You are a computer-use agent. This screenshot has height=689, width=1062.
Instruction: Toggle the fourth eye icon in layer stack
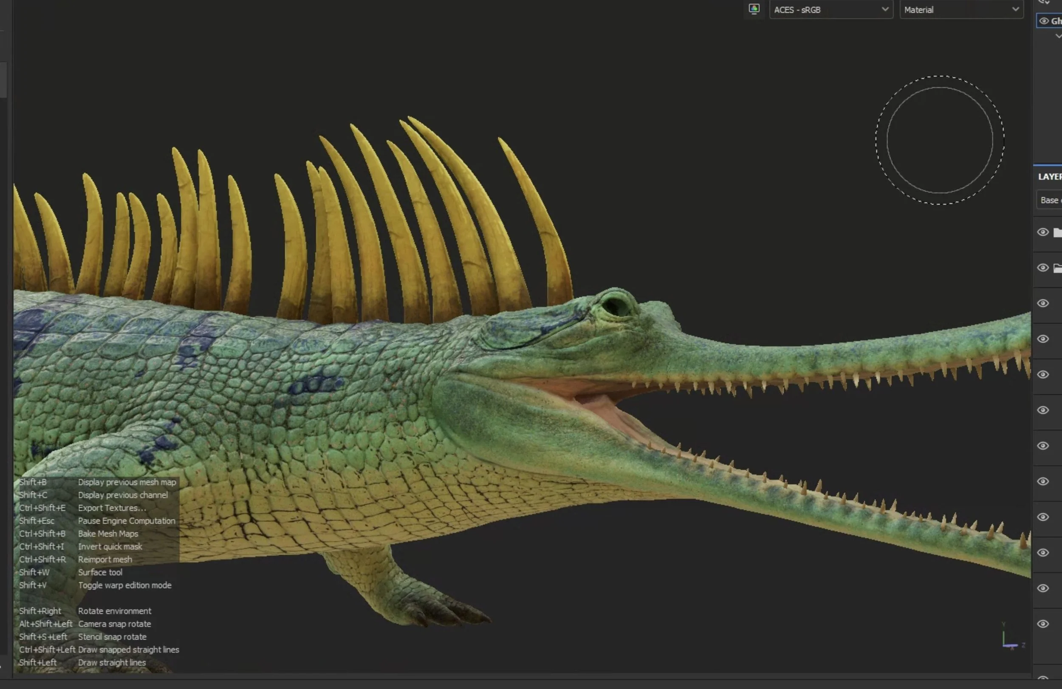coord(1043,339)
